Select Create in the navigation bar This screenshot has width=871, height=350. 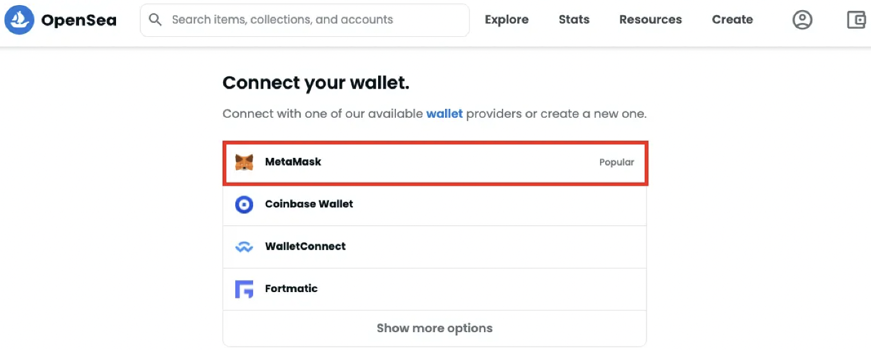tap(732, 20)
